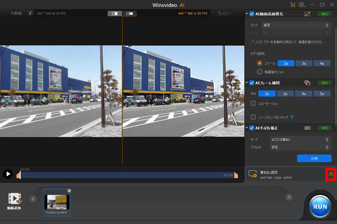Click the left orange trim marker
The width and height of the screenshot is (337, 224).
19,175
